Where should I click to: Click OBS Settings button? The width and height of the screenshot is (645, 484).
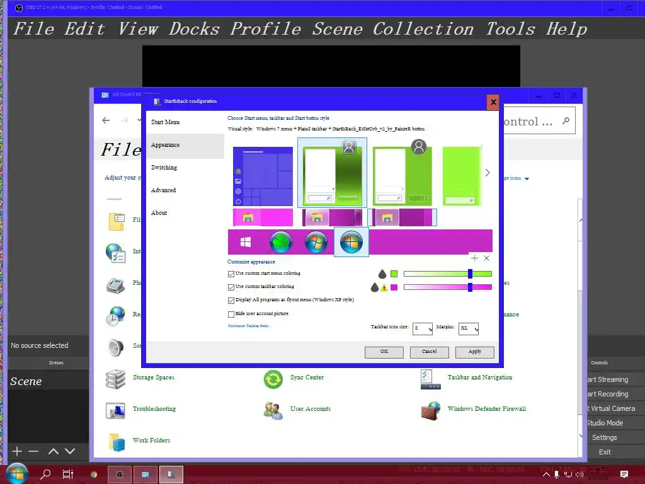(604, 437)
